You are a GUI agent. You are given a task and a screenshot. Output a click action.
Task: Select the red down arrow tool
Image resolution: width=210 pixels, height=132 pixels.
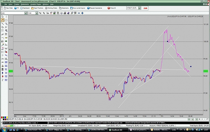3,76
